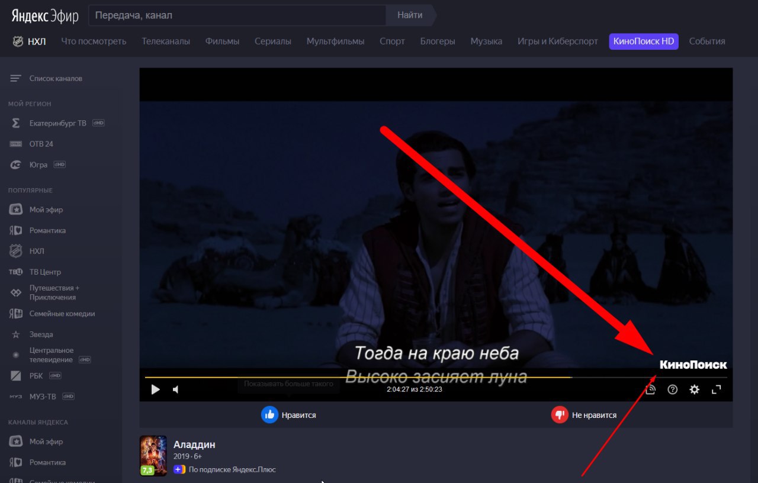Screen dimensions: 758x483
Task: Select Романтика icon under Популярные
Action: pos(16,230)
